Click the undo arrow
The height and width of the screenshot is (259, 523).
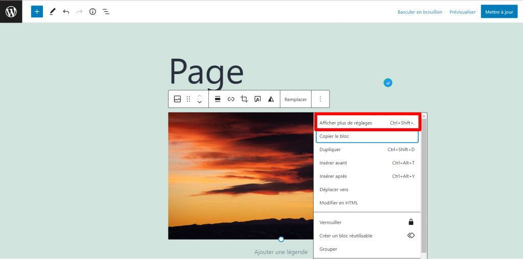coord(66,11)
